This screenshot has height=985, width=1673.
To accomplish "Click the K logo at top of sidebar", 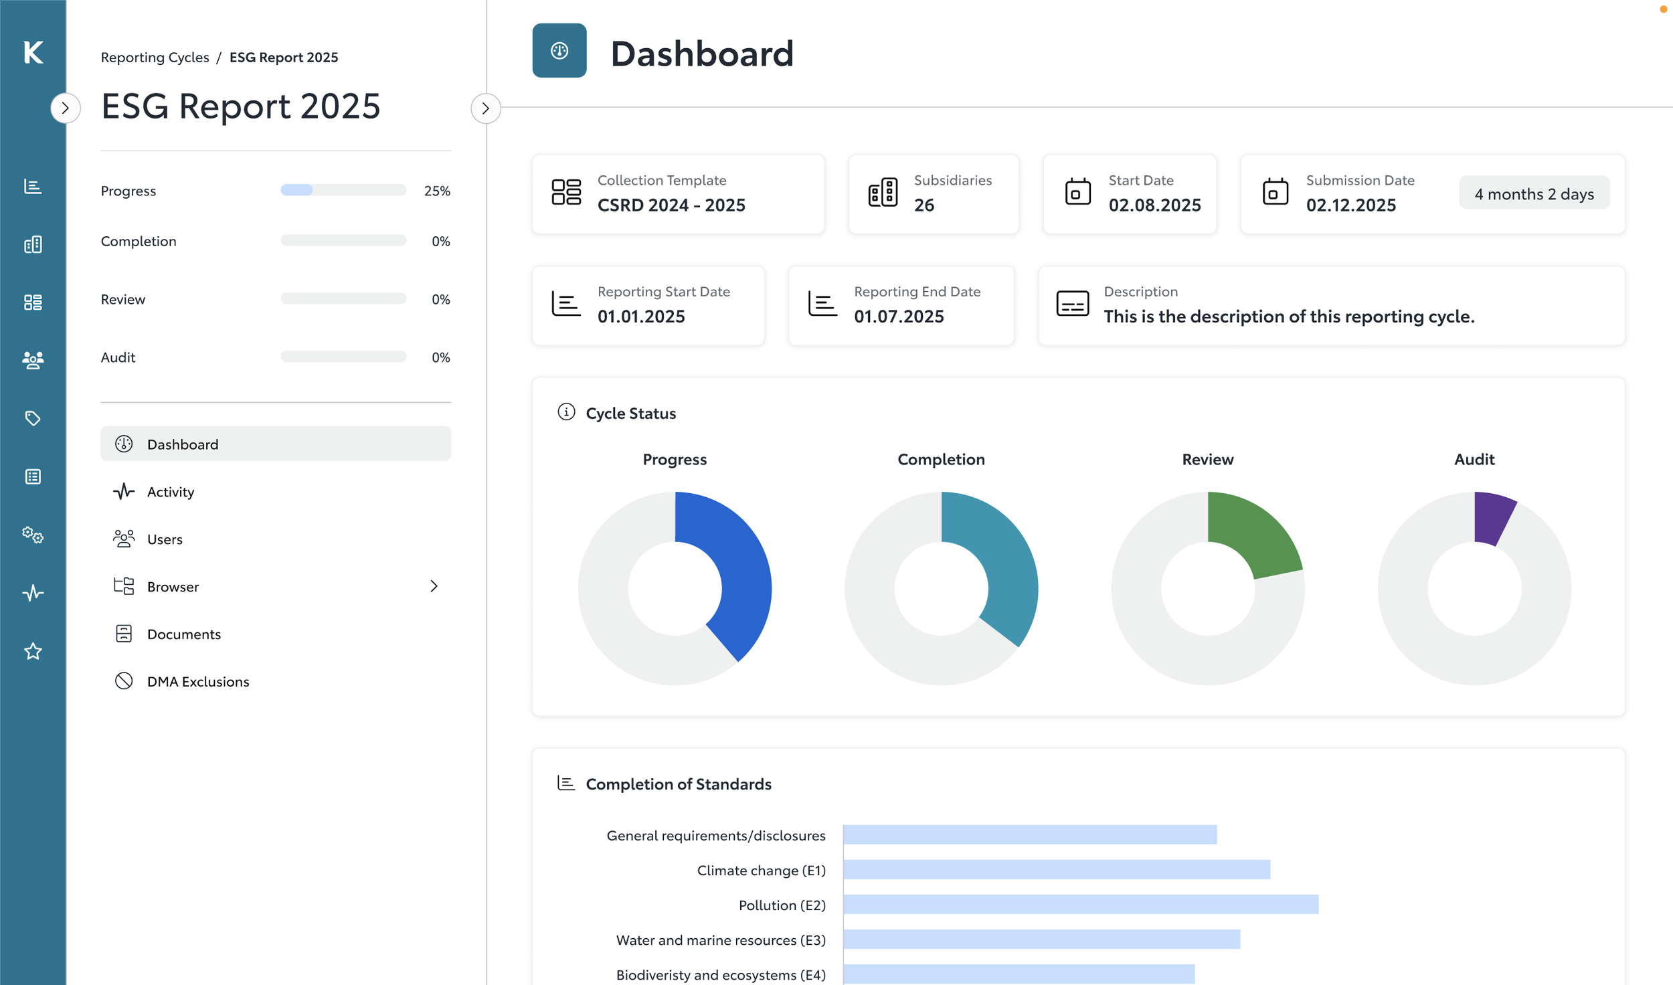I will (x=33, y=52).
